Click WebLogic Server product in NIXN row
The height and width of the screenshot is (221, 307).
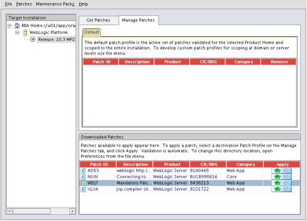pos(170,177)
